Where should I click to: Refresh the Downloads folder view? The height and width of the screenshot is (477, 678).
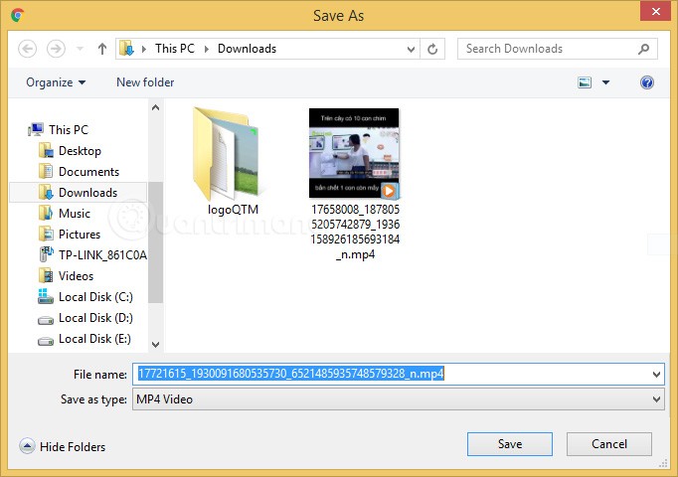point(432,49)
